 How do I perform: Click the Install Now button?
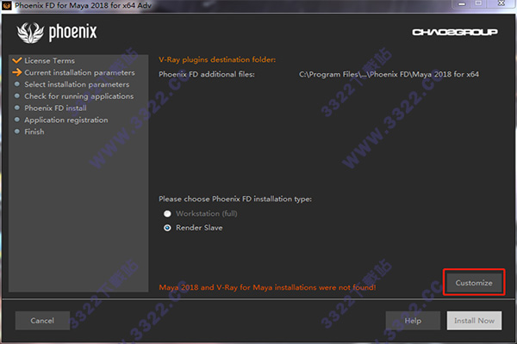pyautogui.click(x=474, y=320)
